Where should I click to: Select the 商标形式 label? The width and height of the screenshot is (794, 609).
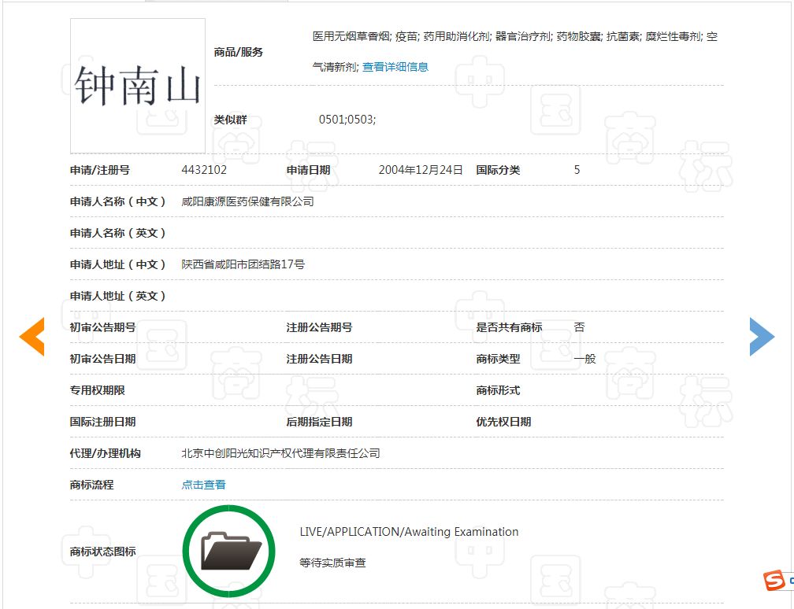[498, 390]
